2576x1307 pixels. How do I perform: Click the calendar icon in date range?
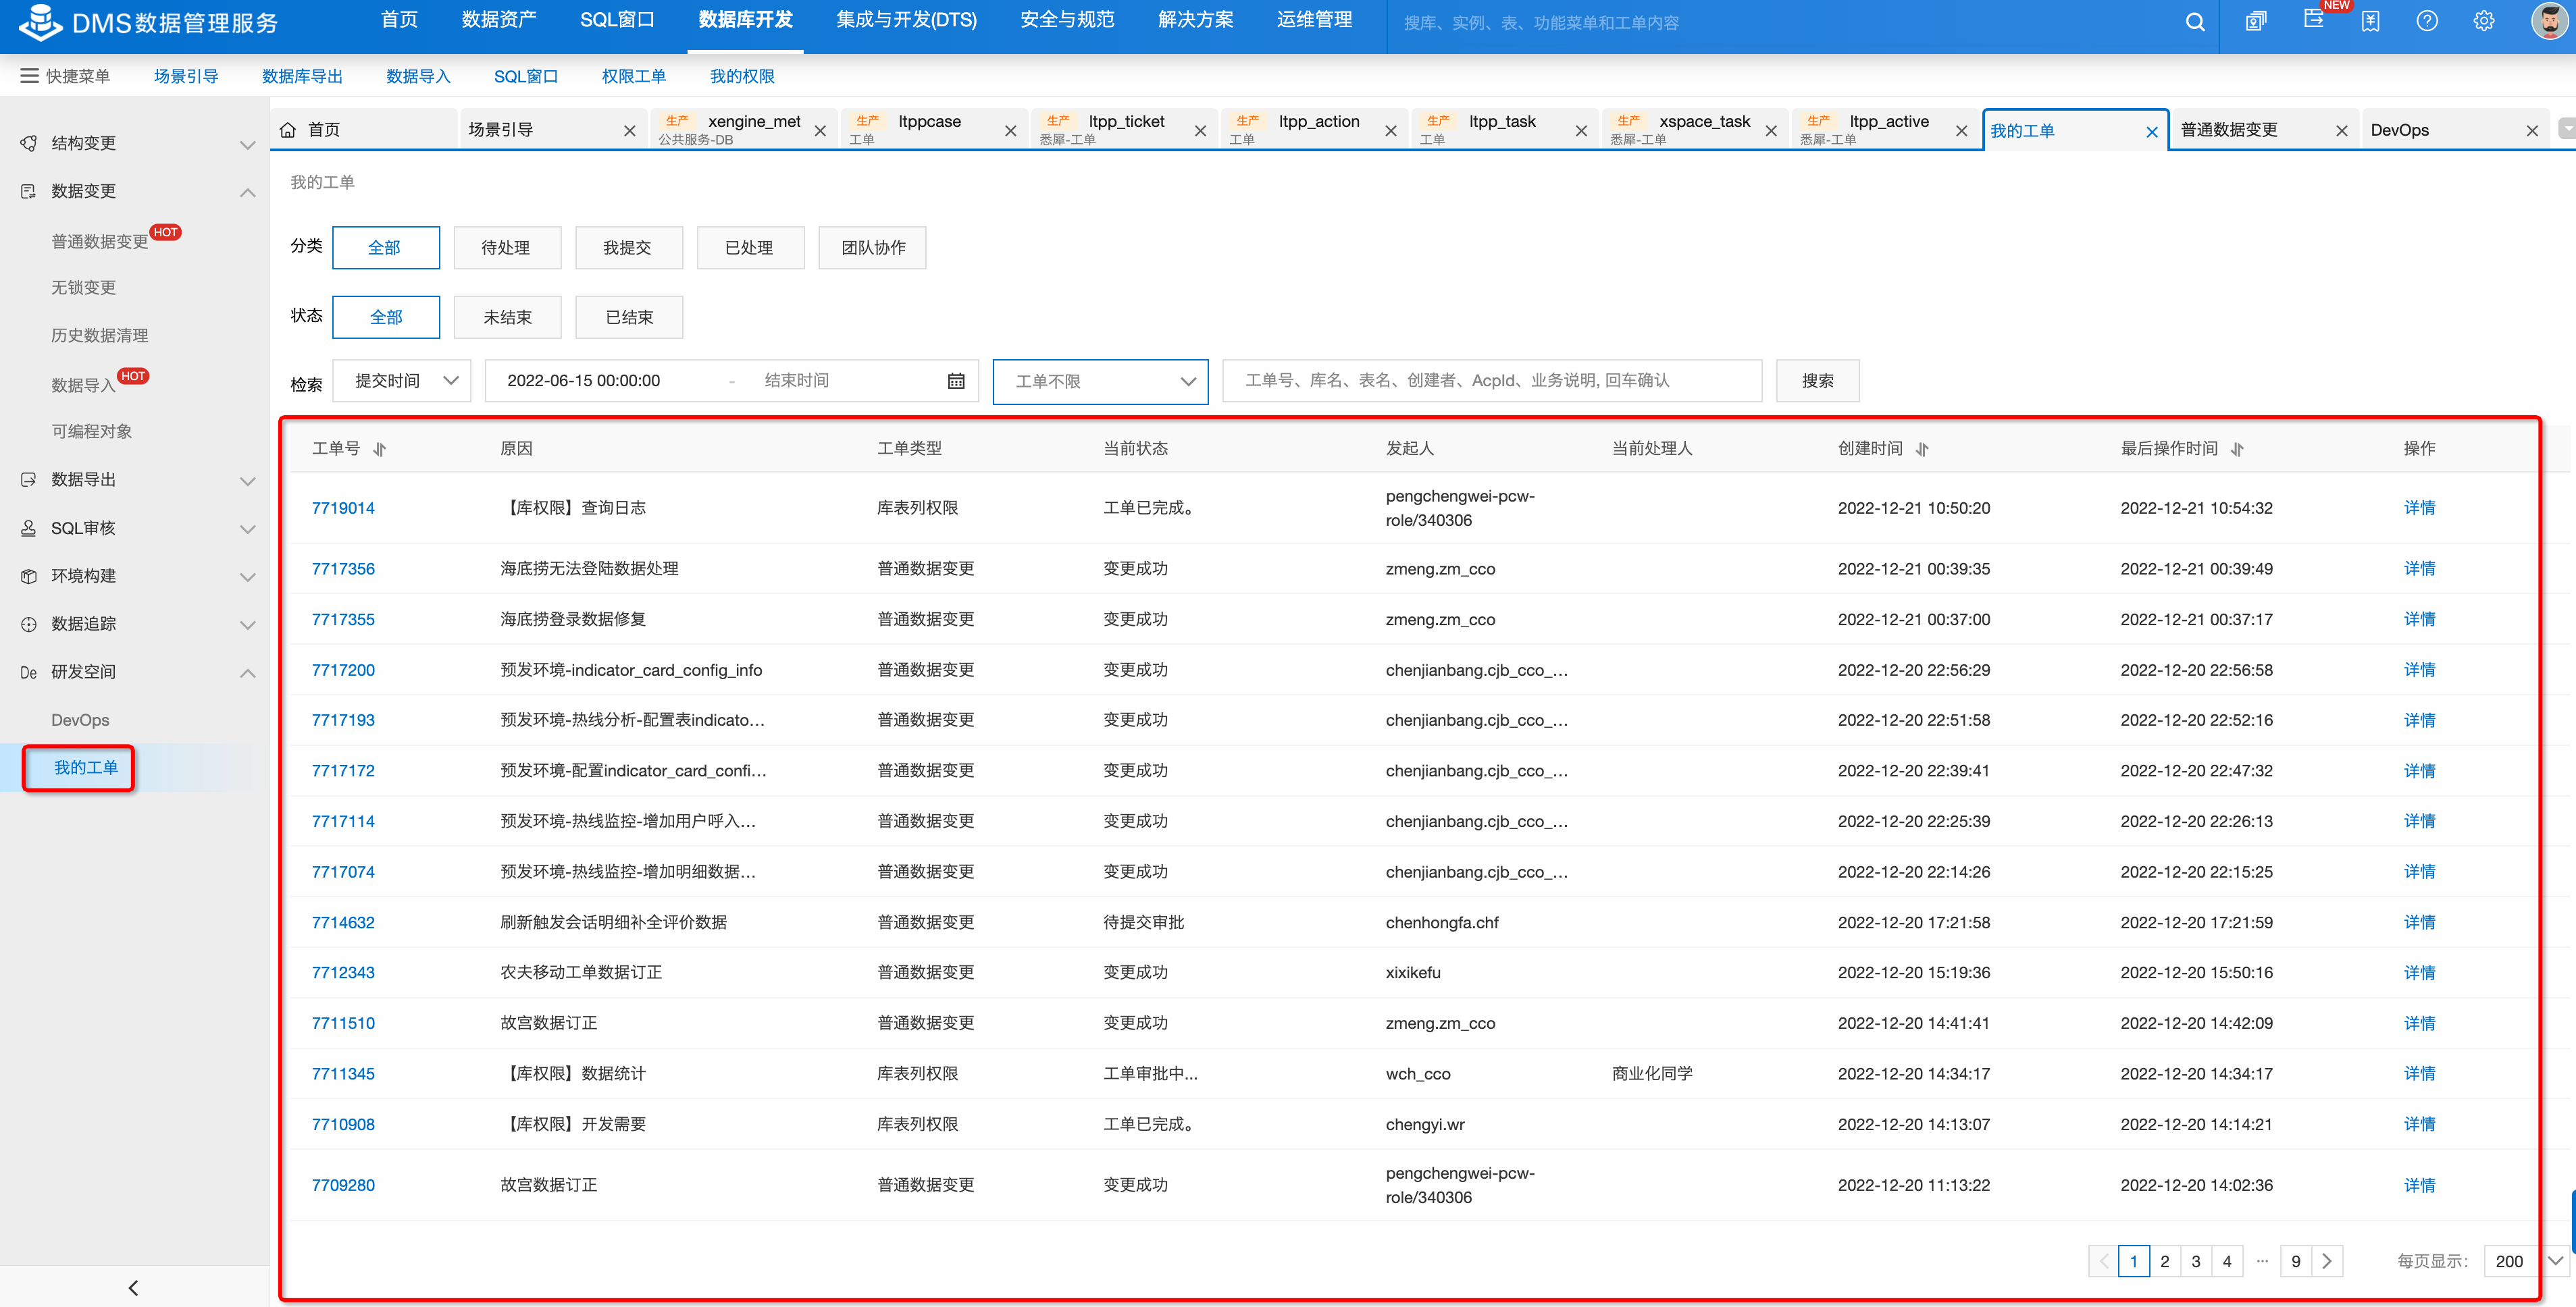956,381
